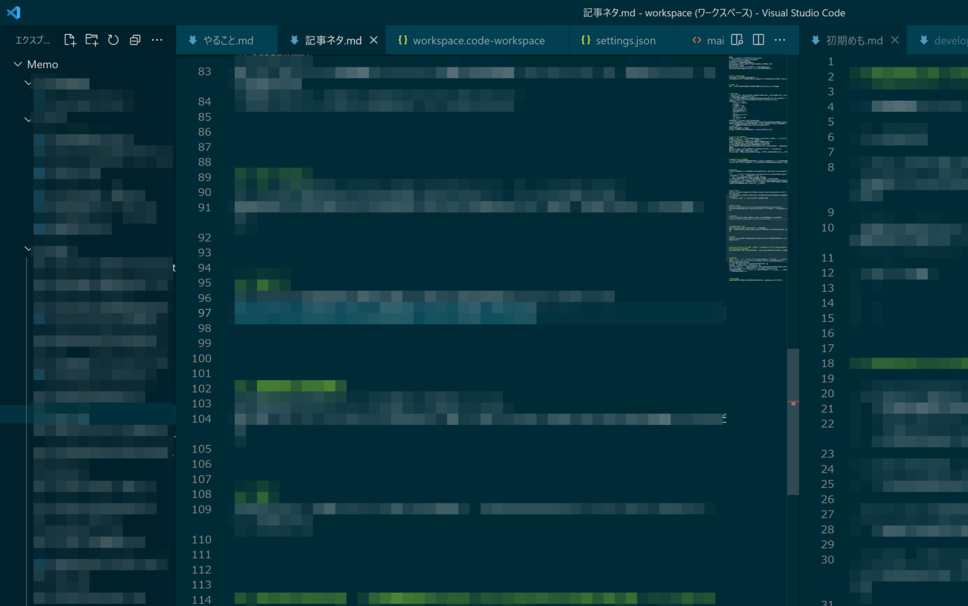Create a new file in Explorer
This screenshot has width=968, height=606.
(70, 40)
